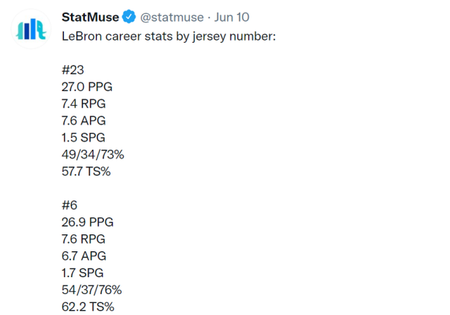Image resolution: width=450 pixels, height=315 pixels.
Task: Click the 6.7 APG stat line
Action: click(x=84, y=256)
